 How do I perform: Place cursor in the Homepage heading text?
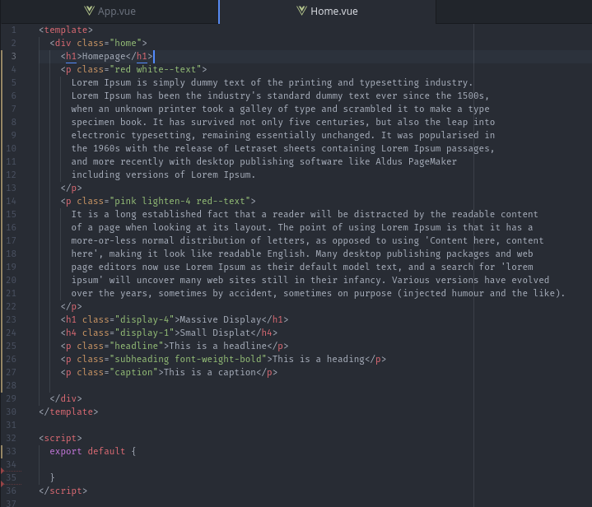tap(104, 57)
